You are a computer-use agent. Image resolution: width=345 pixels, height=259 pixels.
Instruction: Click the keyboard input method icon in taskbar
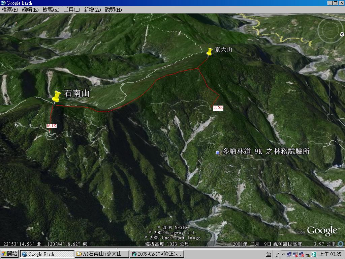(x=269, y=254)
